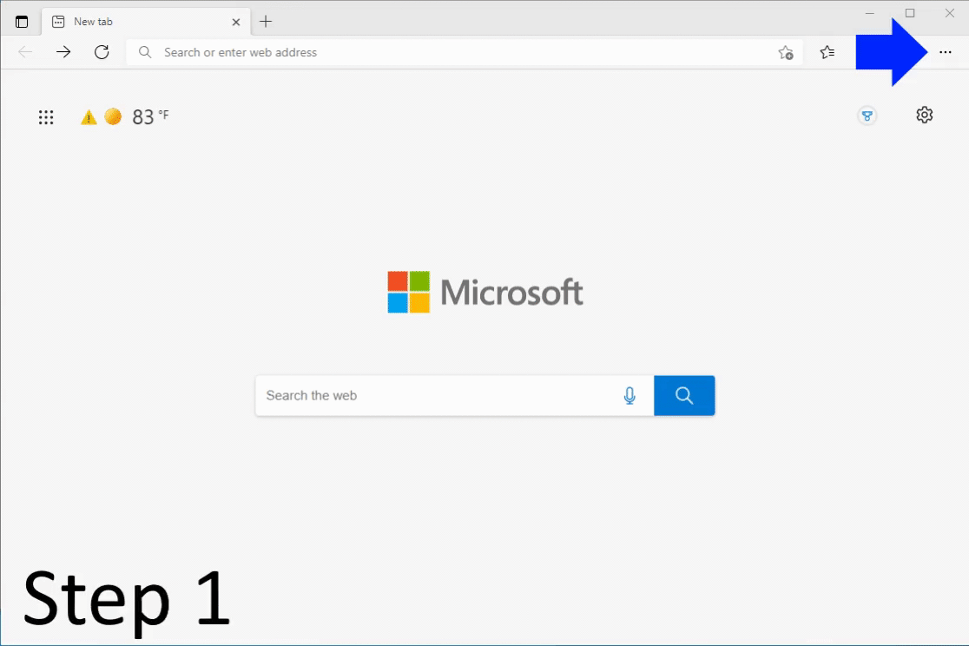Screen dimensions: 969x646
Task: Close the New tab tab
Action: [236, 22]
